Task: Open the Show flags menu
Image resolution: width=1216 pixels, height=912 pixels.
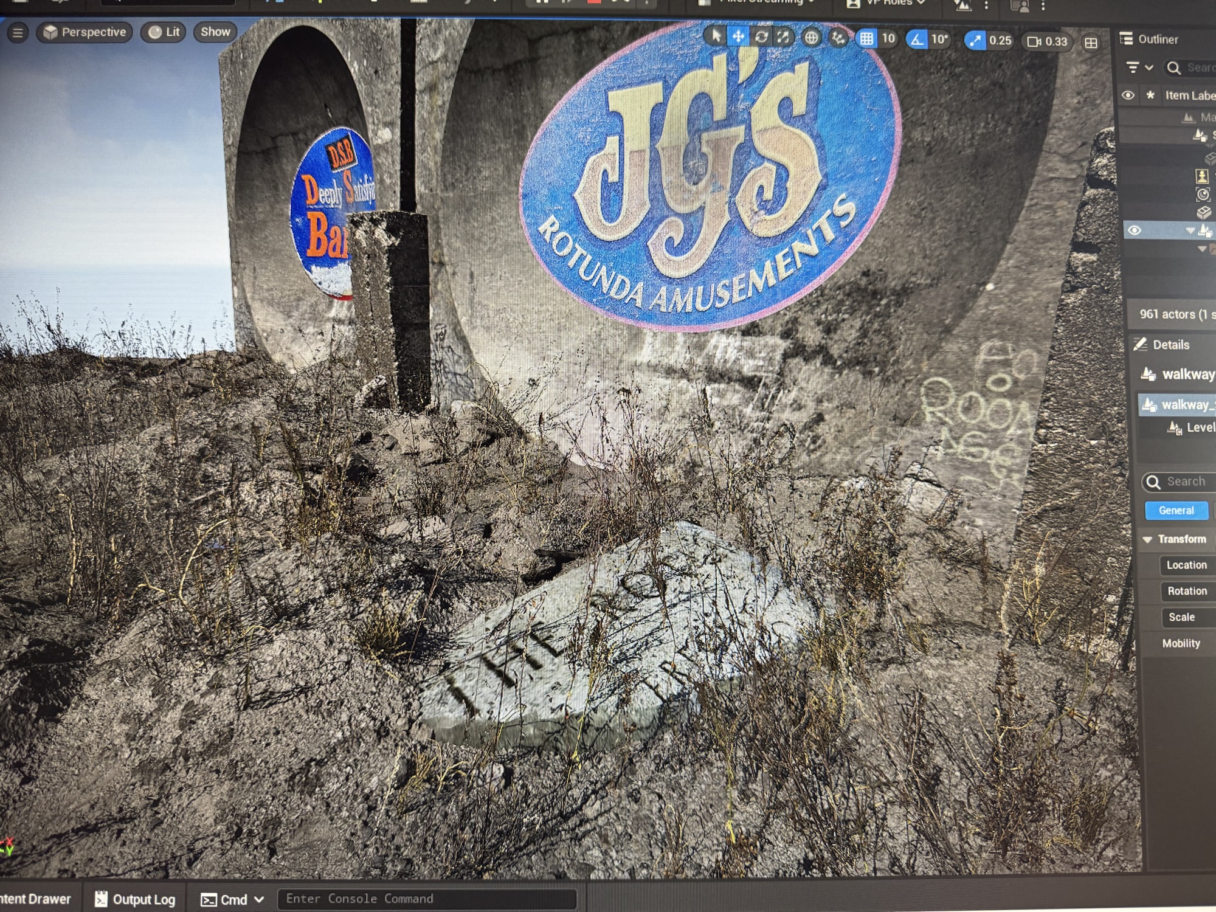Action: click(x=215, y=32)
